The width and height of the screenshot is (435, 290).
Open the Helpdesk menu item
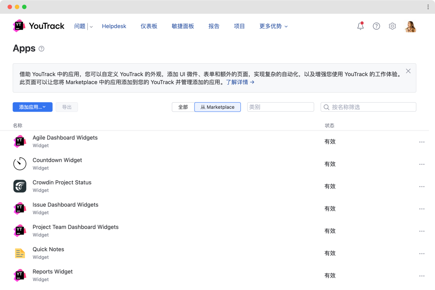[114, 26]
